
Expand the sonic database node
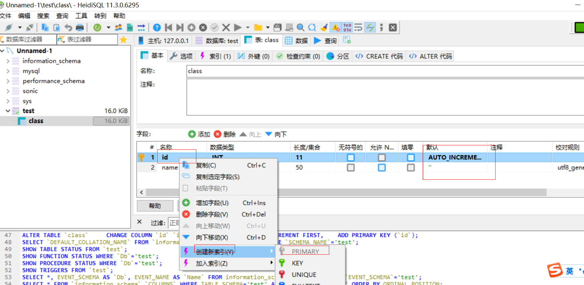(8, 91)
